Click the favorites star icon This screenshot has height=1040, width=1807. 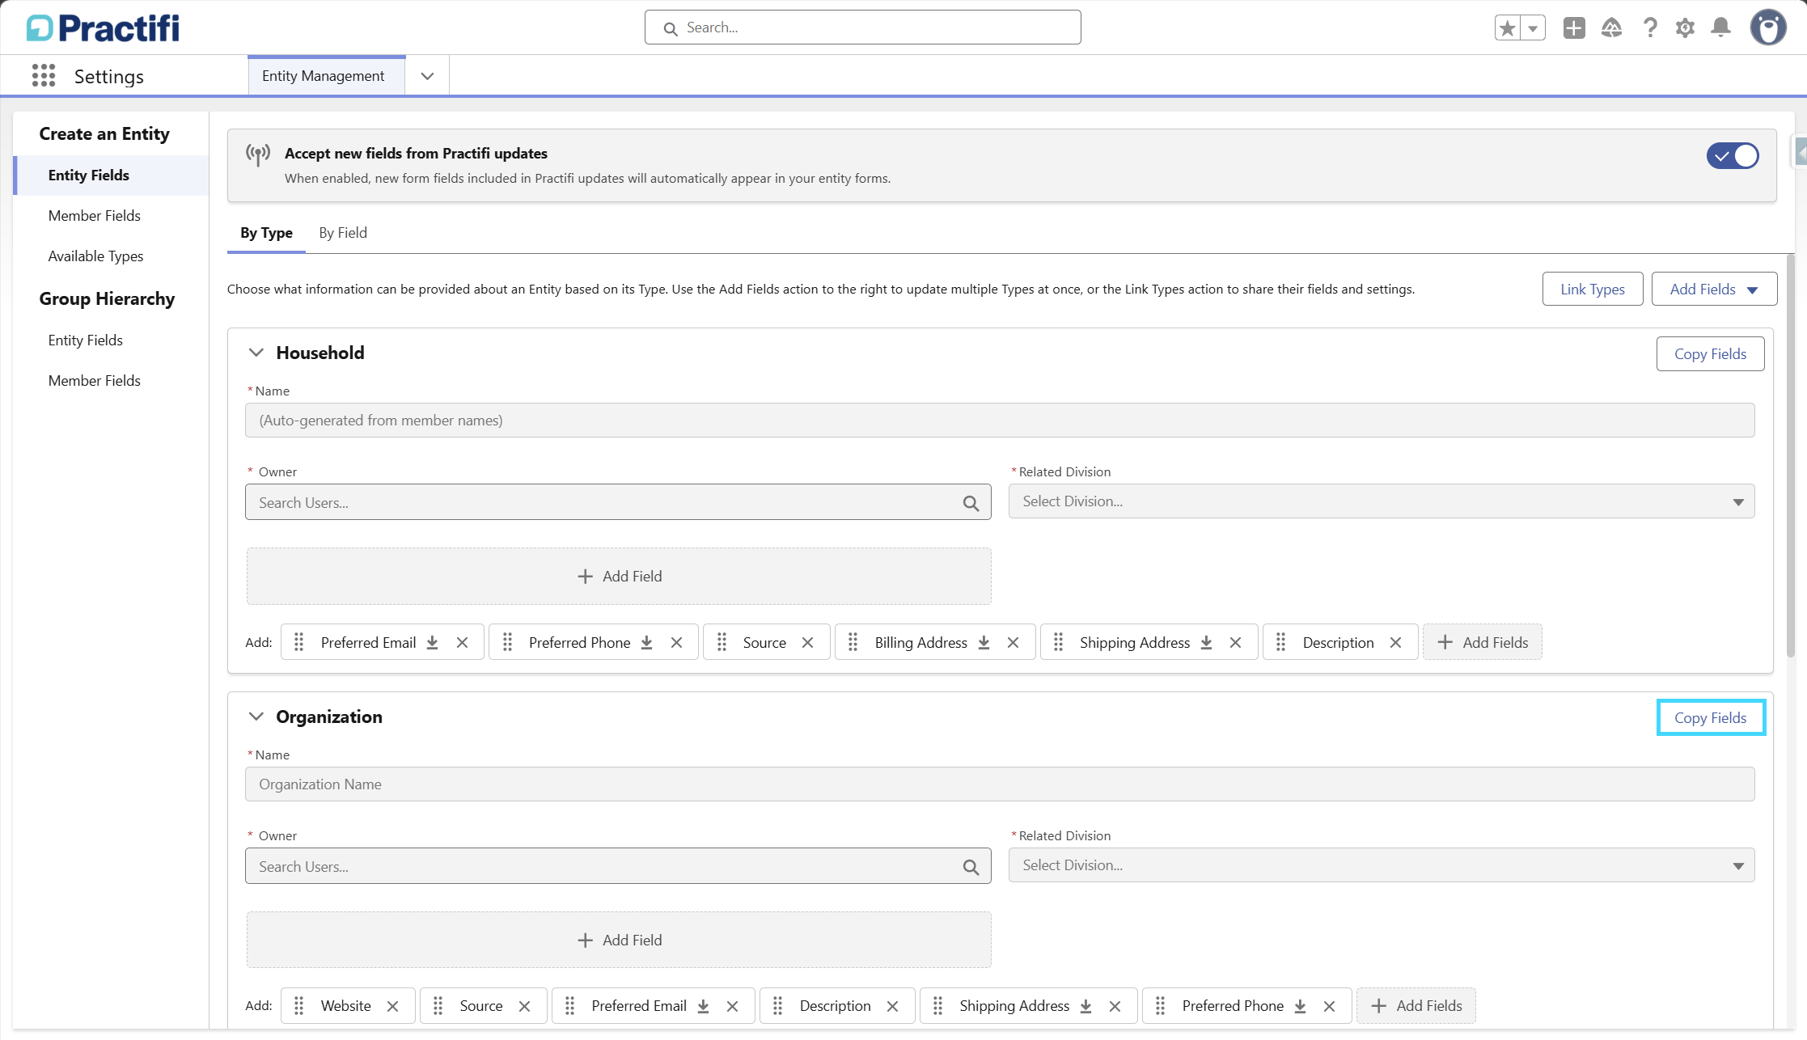[x=1508, y=28]
